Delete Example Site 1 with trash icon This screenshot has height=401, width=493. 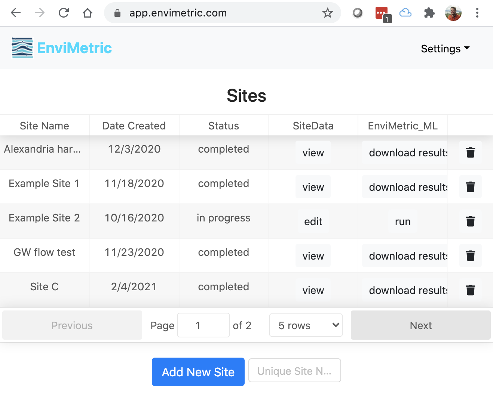click(x=471, y=187)
